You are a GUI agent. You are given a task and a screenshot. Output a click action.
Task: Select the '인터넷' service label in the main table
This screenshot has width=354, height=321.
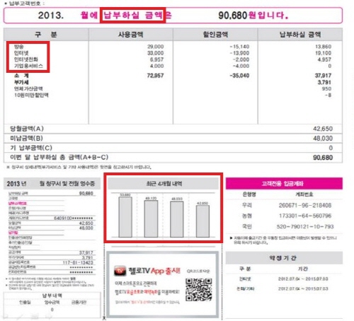[21, 53]
